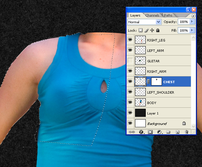Click the CHEST layer name
This screenshot has width=202, height=167.
click(x=169, y=82)
